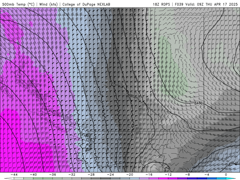This screenshot has height=180, width=240.
Task: Click the -4 temperature scale label
Action: [x=207, y=175]
